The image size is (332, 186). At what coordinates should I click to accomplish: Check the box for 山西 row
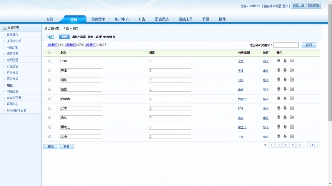[x=50, y=89]
